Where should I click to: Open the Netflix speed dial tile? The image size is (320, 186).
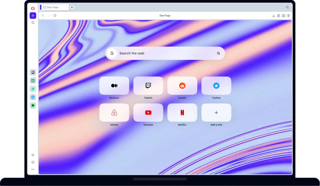pos(182,113)
